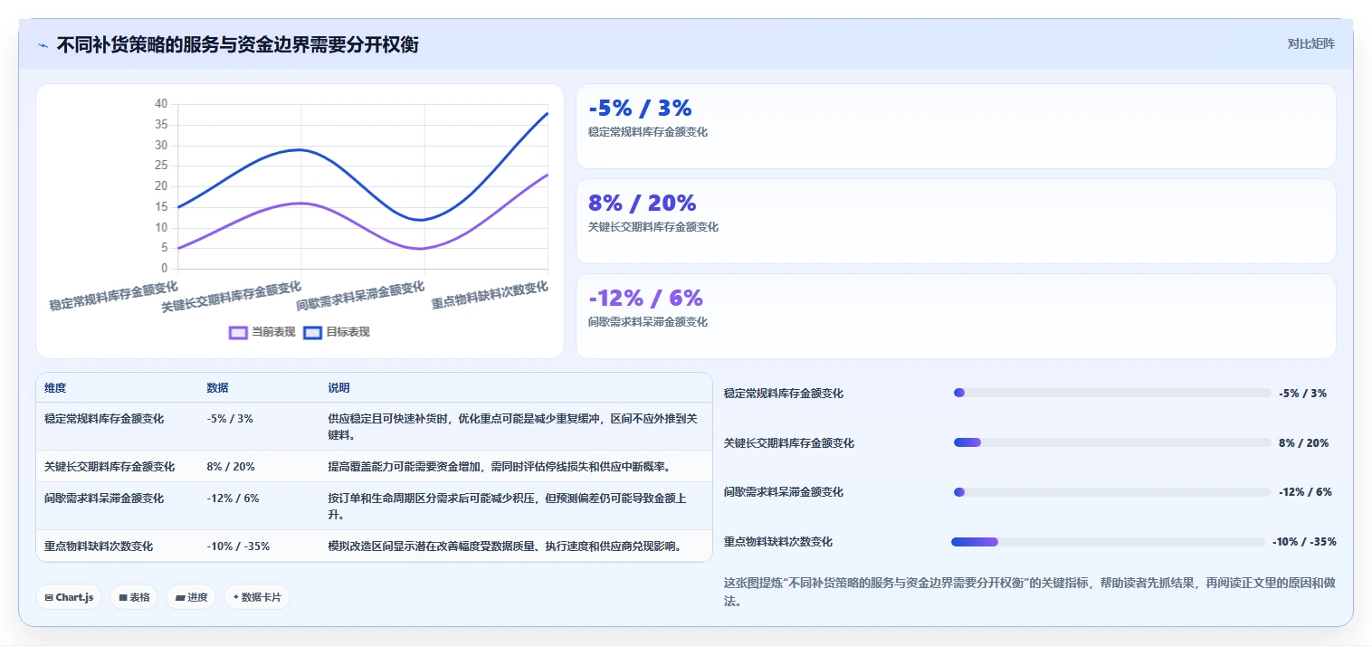Click progress label 重点物料缺料次数变化
Screen dimensions: 1372x646
778,542
